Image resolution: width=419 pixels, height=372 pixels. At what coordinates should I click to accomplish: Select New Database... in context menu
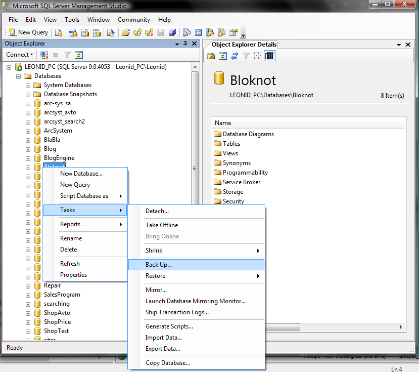pos(85,174)
